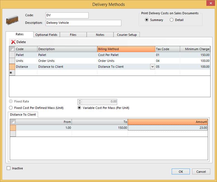
Task: Open the Courier Setup tab
Action: [127, 35]
